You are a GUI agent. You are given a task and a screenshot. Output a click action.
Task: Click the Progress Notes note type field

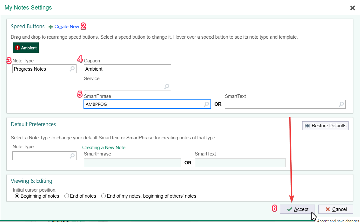click(44, 69)
